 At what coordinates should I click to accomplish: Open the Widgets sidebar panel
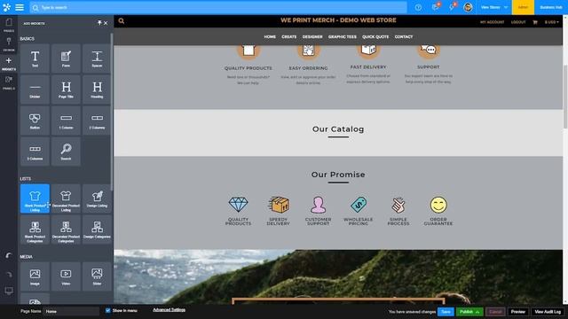click(9, 63)
